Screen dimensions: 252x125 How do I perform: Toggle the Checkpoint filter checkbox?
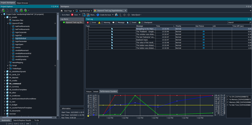tap(142, 22)
